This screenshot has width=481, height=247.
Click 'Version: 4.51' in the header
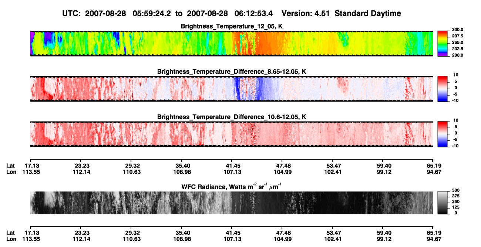tap(306, 14)
